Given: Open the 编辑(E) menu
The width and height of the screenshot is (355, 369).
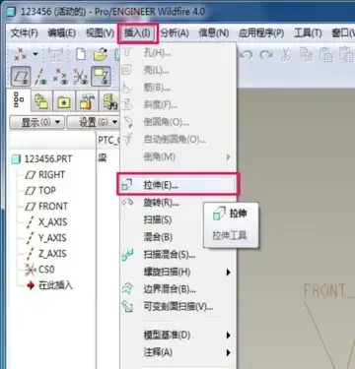Looking at the screenshot, I should click(x=61, y=32).
